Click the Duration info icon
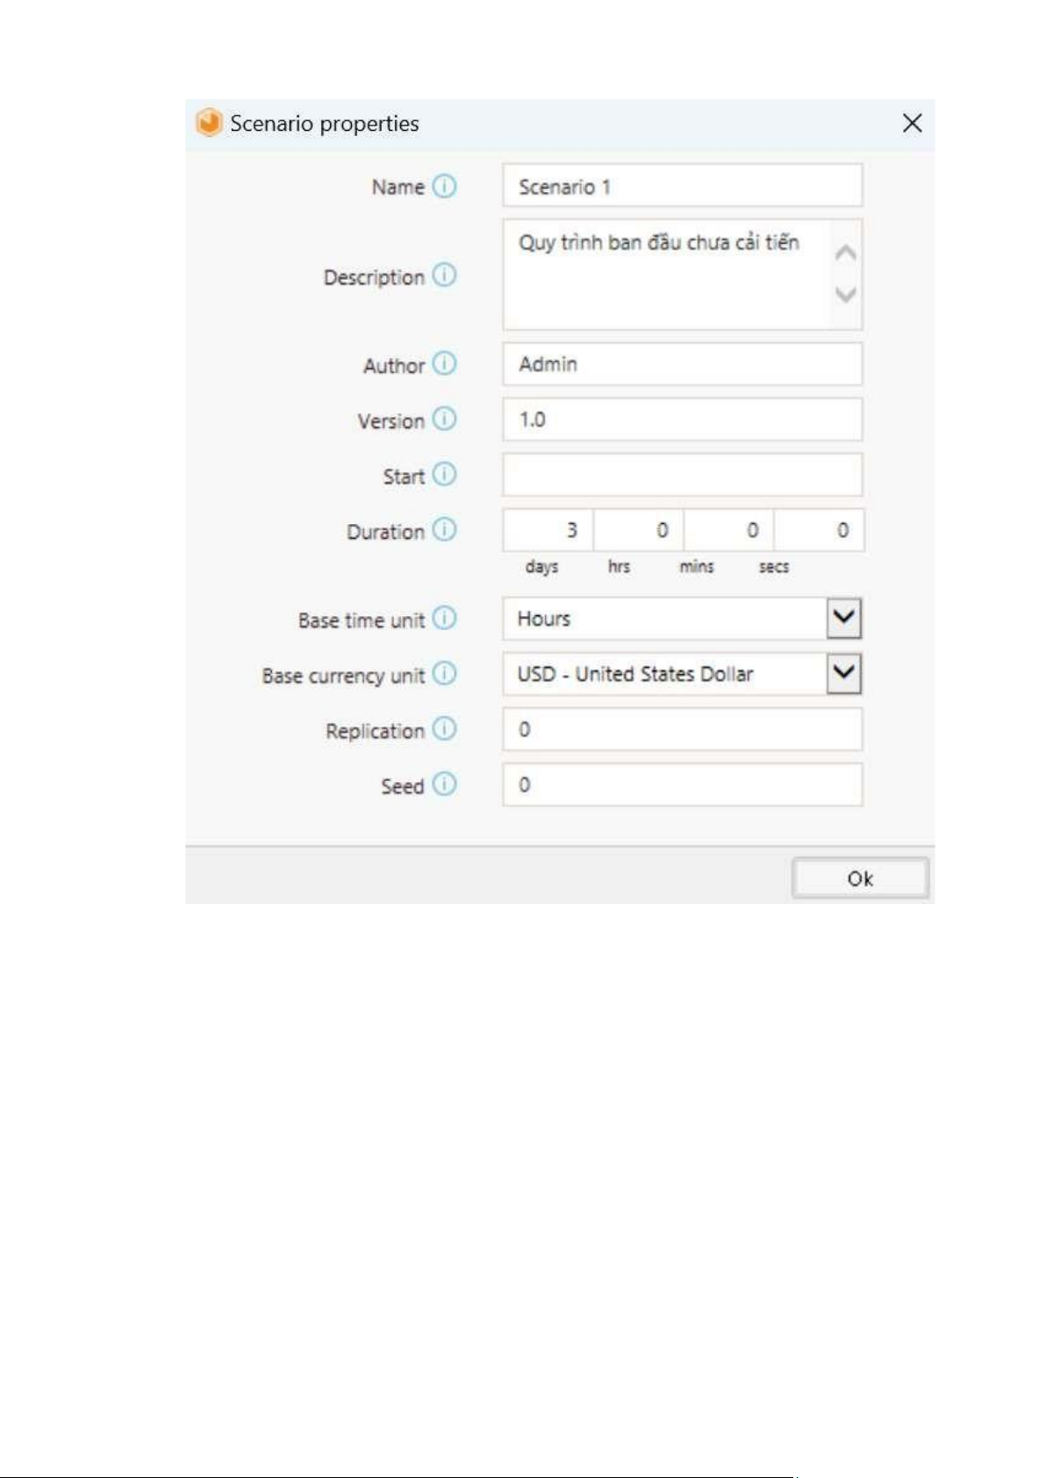The height and width of the screenshot is (1478, 1046). [x=445, y=530]
